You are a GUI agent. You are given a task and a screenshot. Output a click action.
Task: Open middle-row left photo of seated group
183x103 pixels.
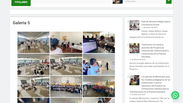[33, 64]
